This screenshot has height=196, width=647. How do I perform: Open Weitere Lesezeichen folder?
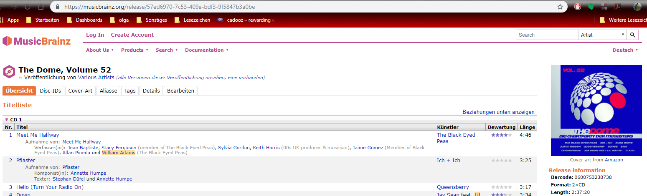pos(623,20)
